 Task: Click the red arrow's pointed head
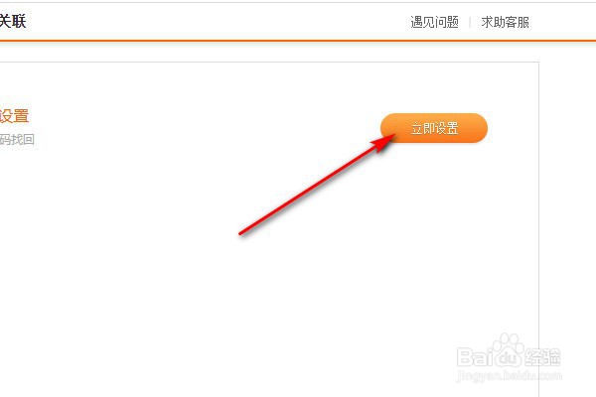[x=383, y=143]
